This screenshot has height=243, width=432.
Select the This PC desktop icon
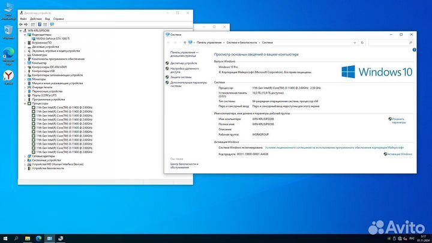[x=8, y=11]
